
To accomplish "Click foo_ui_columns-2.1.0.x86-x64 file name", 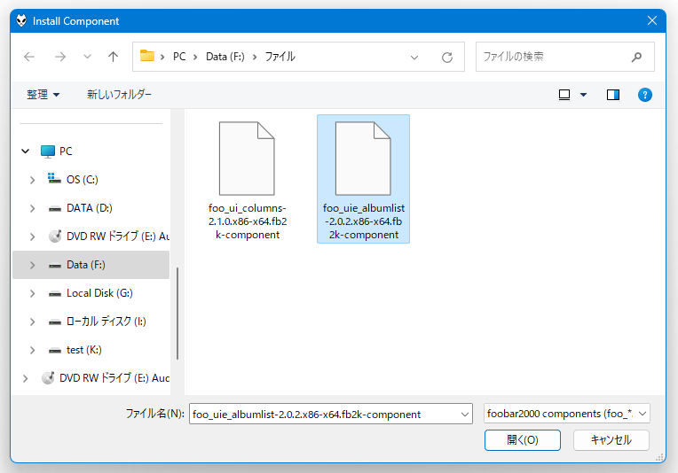I will (x=248, y=221).
